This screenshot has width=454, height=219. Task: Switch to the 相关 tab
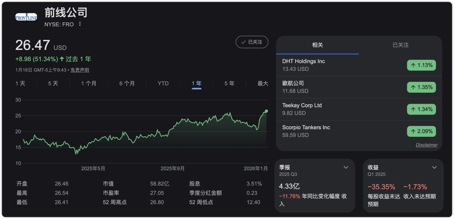(x=317, y=45)
